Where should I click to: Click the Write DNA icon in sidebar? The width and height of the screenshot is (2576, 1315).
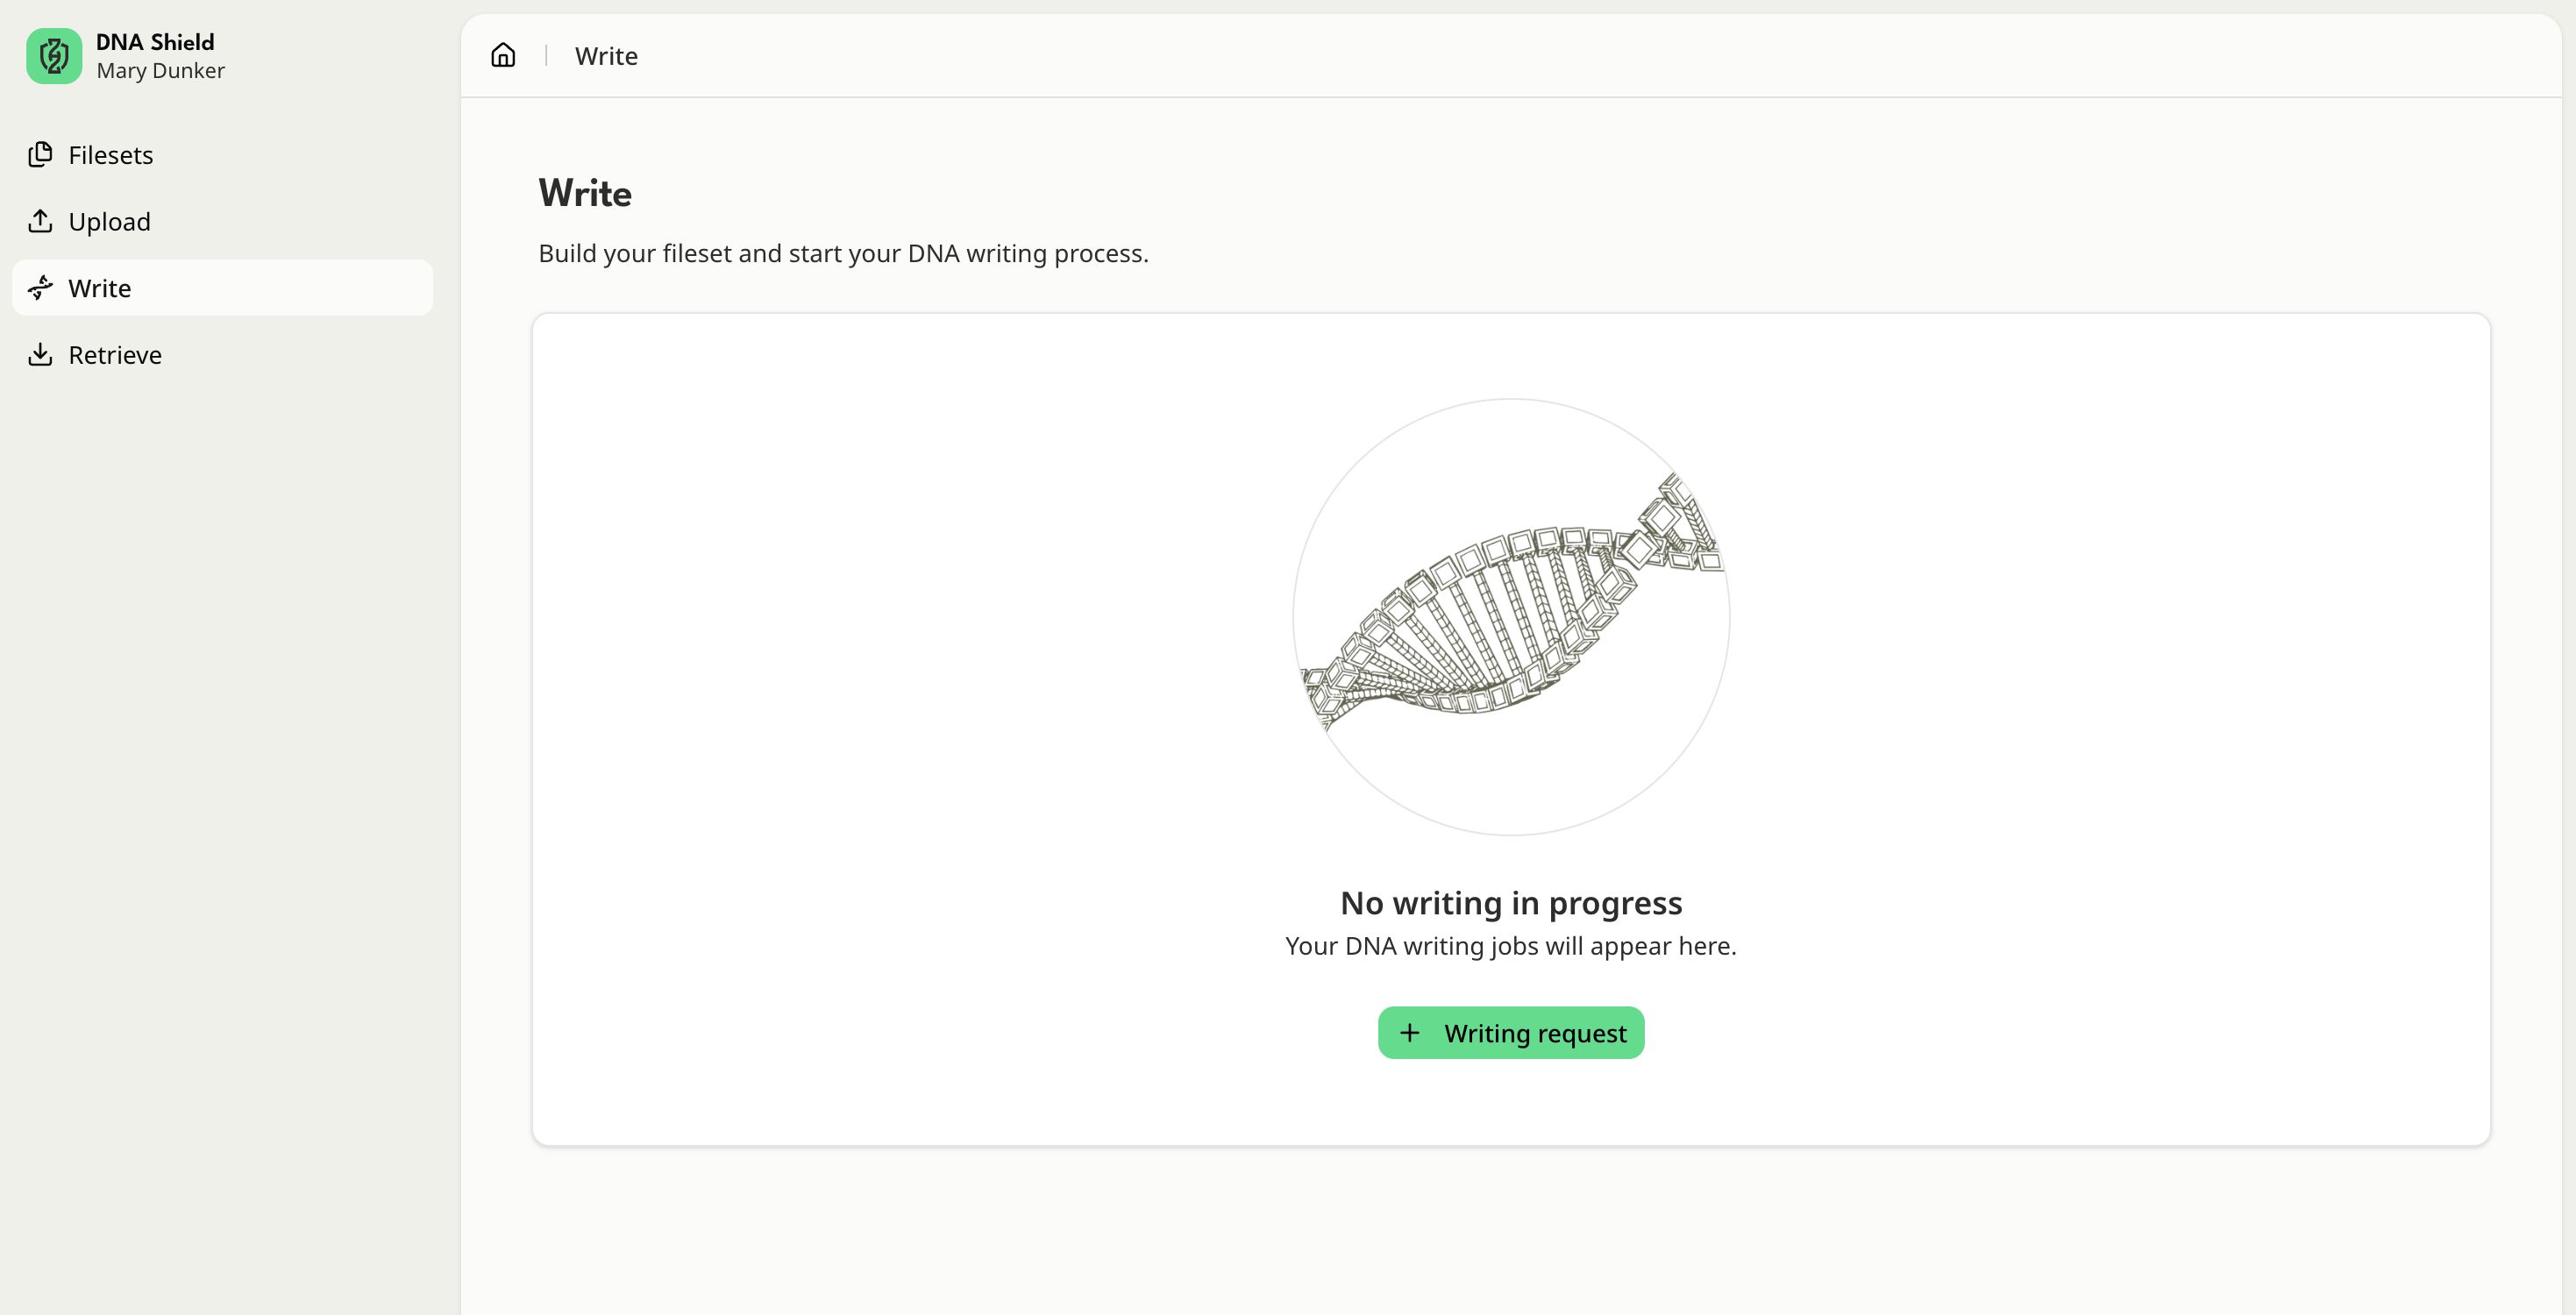click(40, 288)
